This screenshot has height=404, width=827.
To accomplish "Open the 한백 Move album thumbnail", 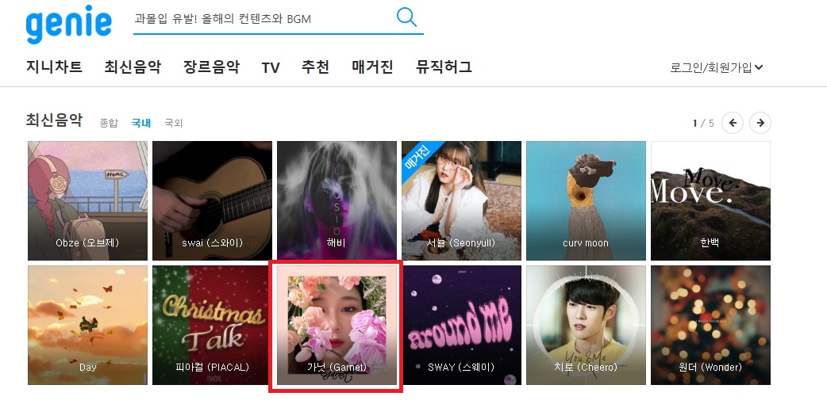I will click(710, 200).
